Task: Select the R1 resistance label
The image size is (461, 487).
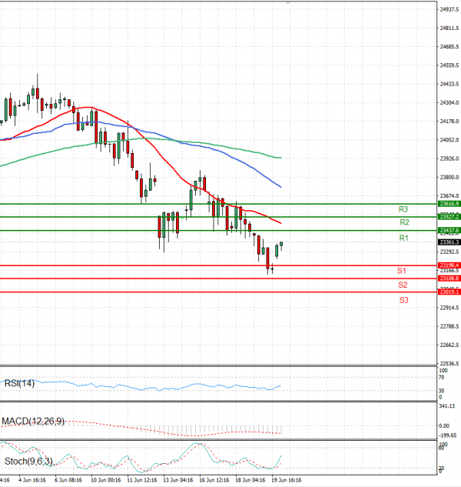Action: (x=403, y=238)
